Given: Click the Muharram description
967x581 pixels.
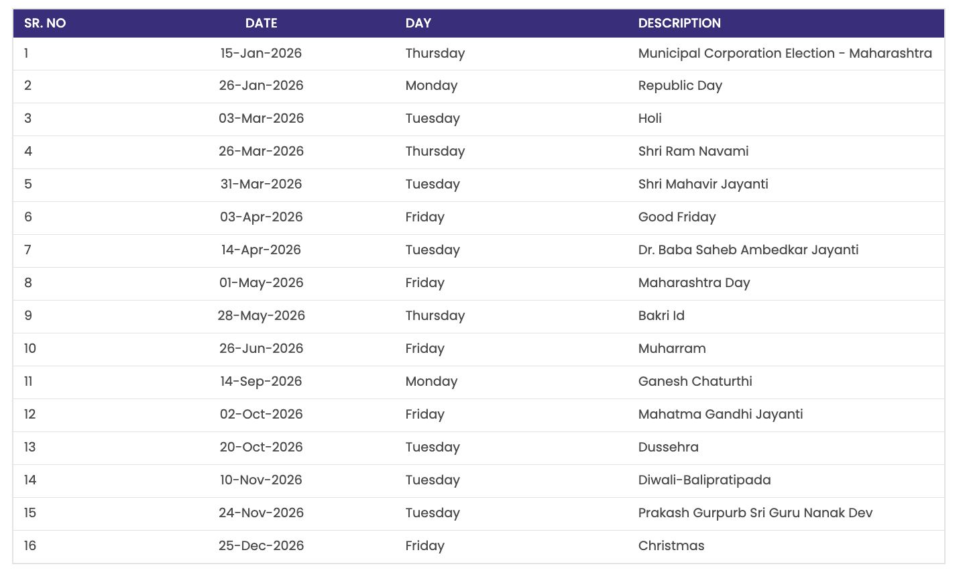Looking at the screenshot, I should pyautogui.click(x=672, y=348).
